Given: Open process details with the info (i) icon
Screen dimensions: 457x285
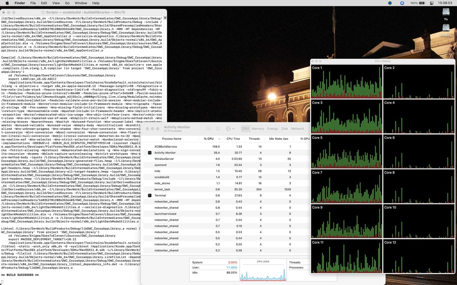Looking at the screenshot, I should click(x=218, y=129).
